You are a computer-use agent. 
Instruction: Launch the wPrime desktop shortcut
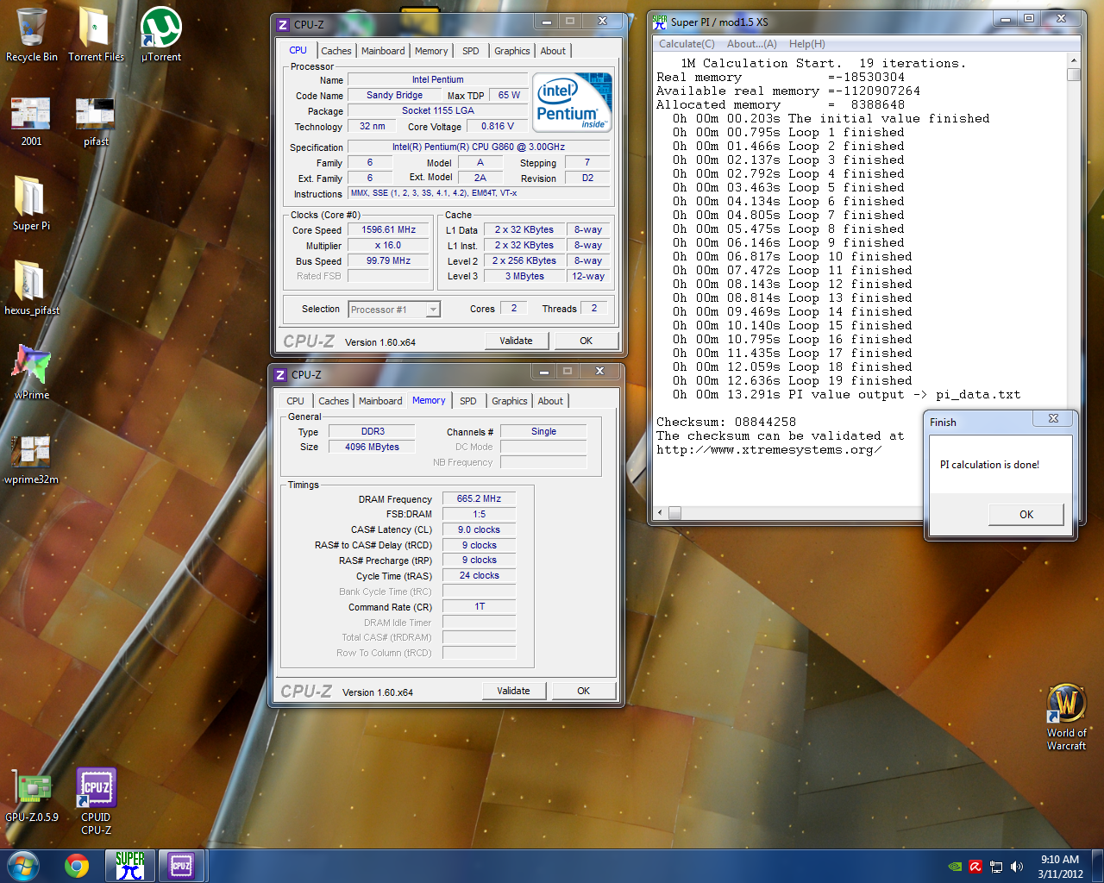(x=32, y=373)
